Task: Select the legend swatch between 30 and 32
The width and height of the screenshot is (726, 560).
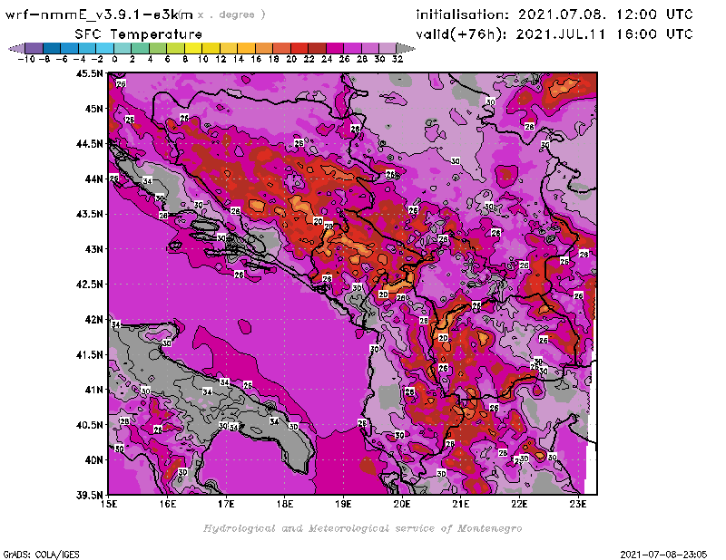Action: point(388,48)
